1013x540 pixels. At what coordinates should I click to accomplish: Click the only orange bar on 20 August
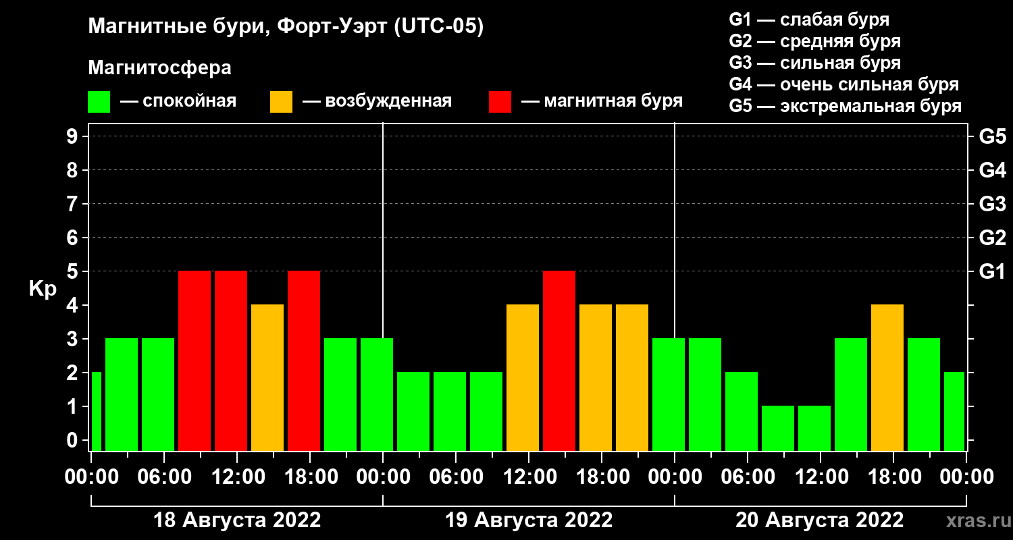click(x=887, y=377)
